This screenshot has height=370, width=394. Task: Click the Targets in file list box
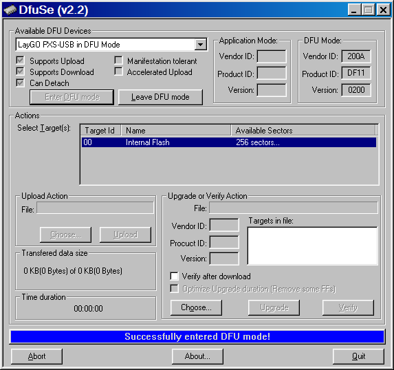312,246
